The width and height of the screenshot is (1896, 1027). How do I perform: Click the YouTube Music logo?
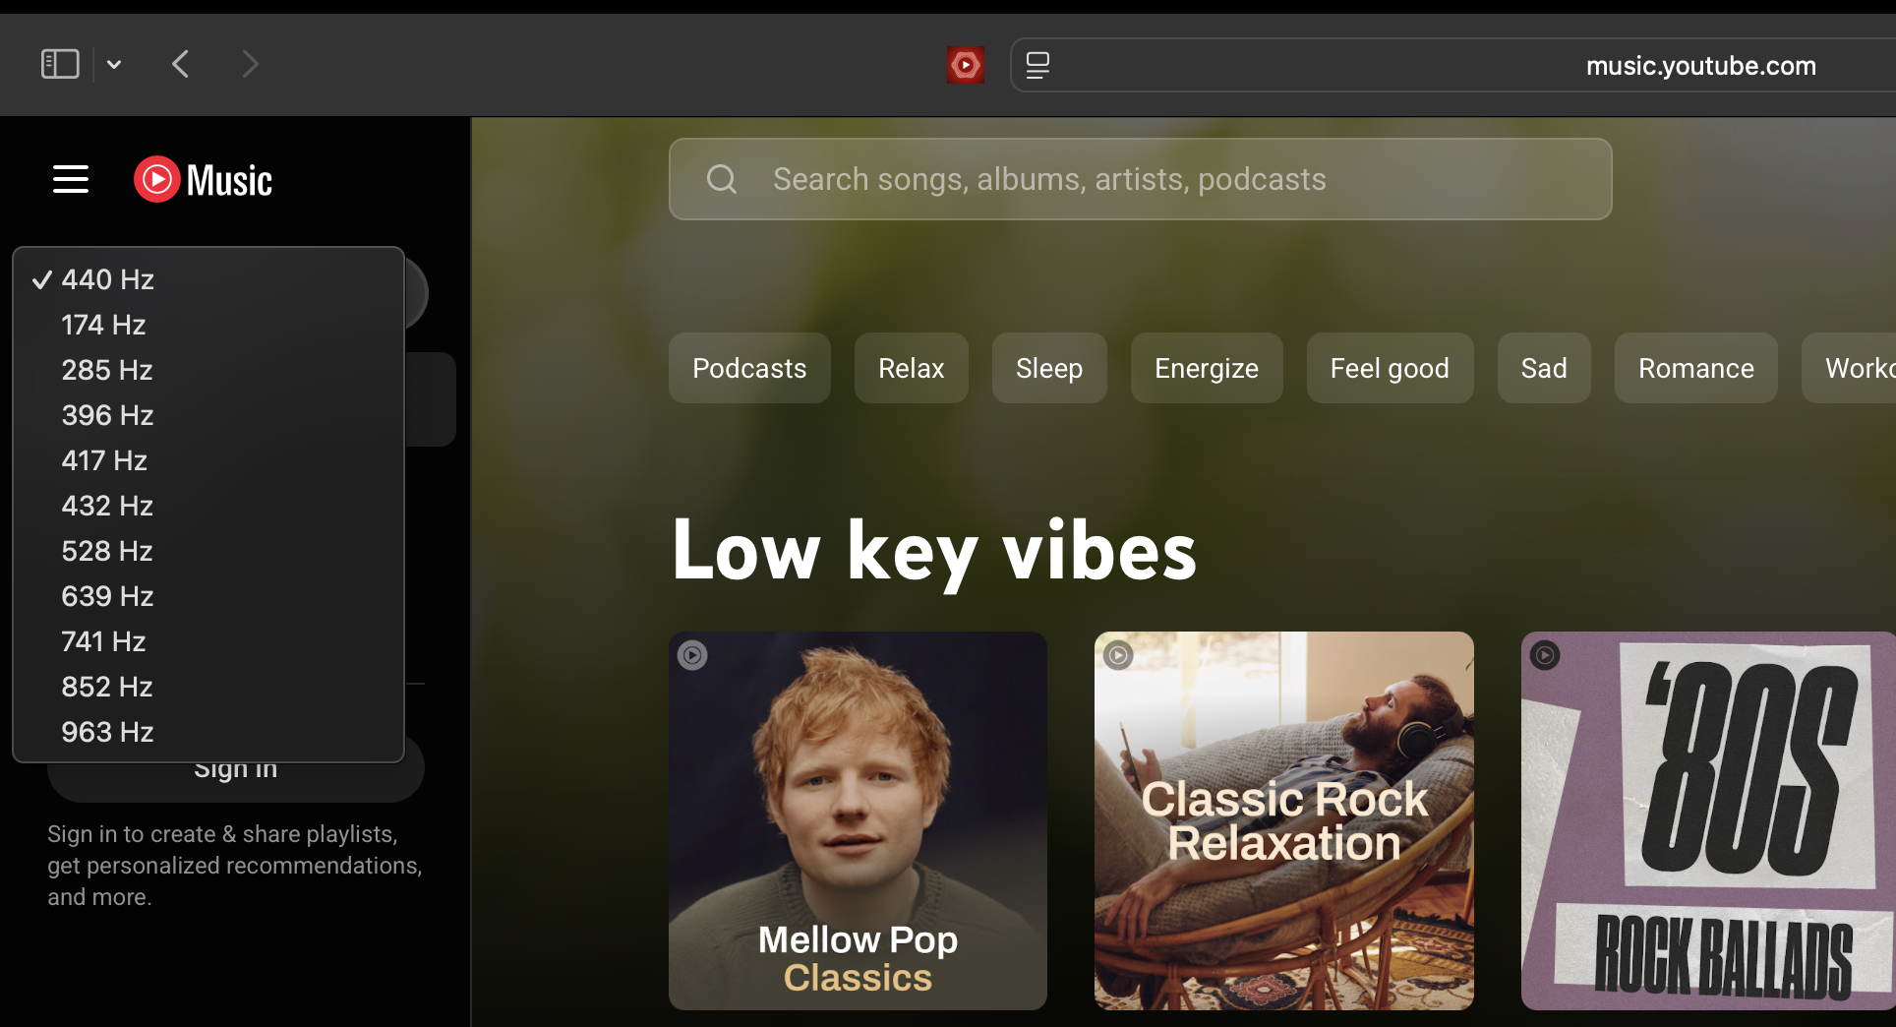[x=204, y=179]
